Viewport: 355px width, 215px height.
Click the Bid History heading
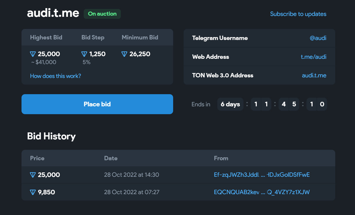51,136
